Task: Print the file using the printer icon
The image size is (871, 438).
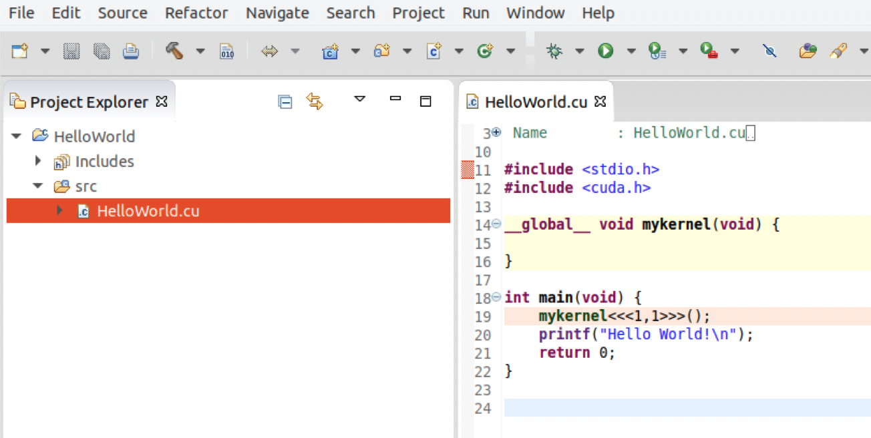Action: (x=131, y=51)
